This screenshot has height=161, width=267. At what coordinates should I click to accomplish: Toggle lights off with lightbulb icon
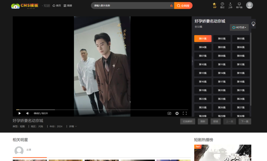pyautogui.click(x=253, y=24)
